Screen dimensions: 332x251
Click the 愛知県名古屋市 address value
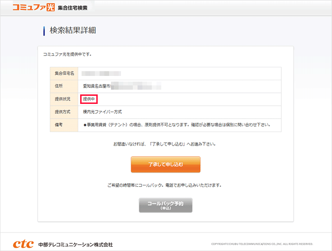[x=97, y=86]
